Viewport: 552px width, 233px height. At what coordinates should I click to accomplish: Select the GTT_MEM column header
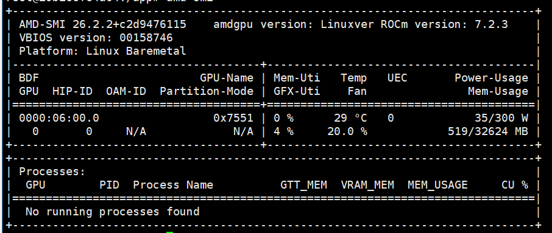(x=303, y=185)
